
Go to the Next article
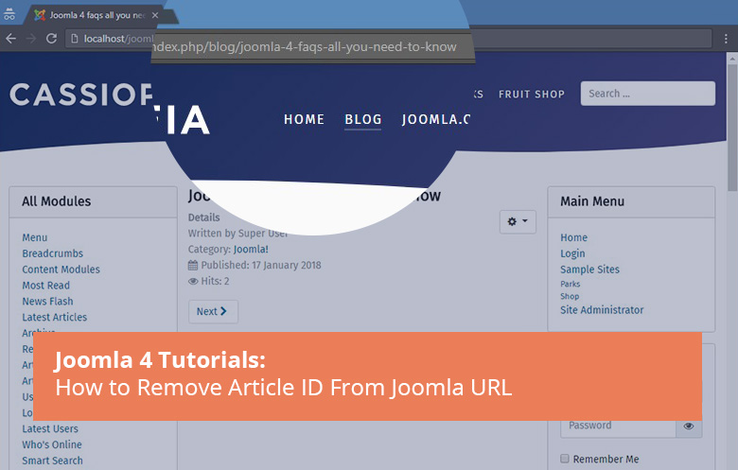(x=213, y=311)
